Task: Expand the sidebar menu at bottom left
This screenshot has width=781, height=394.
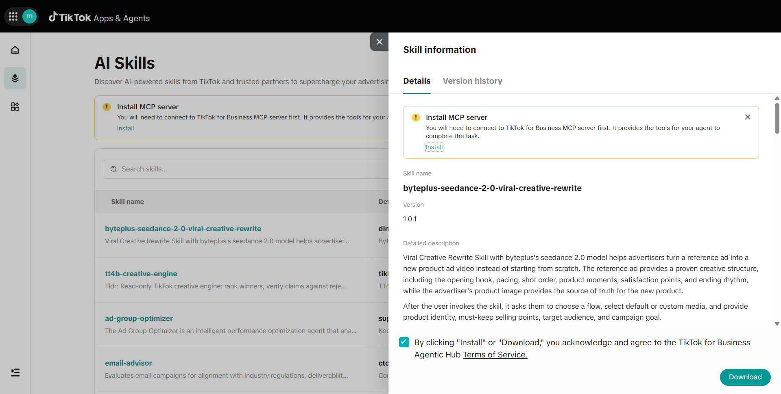Action: coord(15,372)
